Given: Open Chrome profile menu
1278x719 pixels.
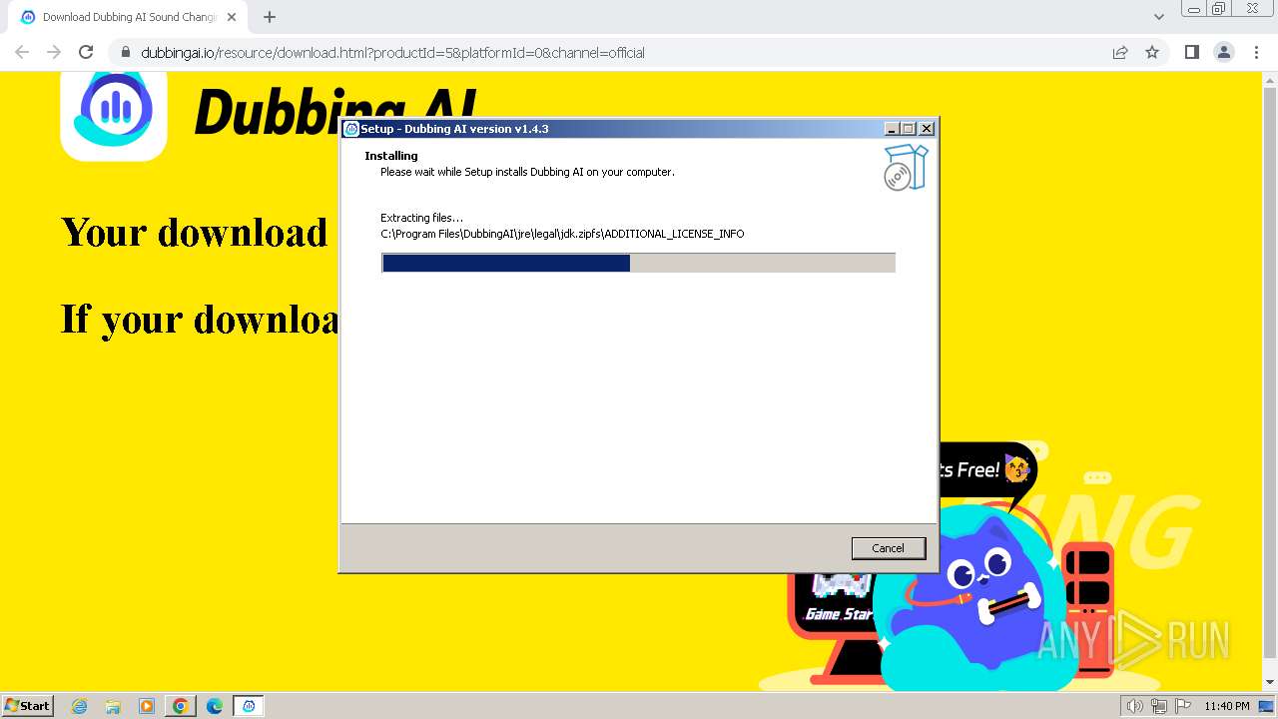Looking at the screenshot, I should coord(1224,52).
